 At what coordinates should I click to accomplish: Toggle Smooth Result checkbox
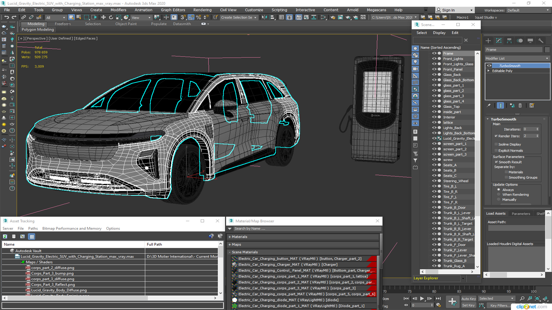pos(496,162)
